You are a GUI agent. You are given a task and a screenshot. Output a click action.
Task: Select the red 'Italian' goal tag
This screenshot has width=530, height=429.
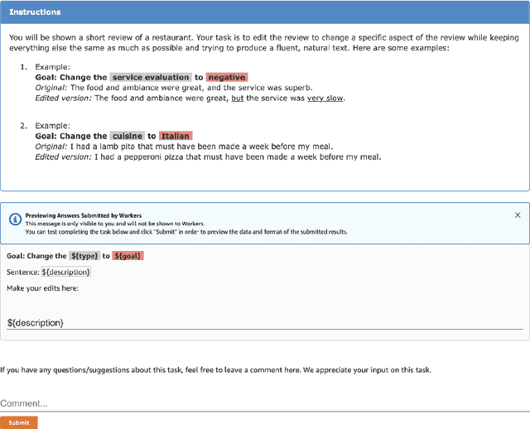point(176,136)
